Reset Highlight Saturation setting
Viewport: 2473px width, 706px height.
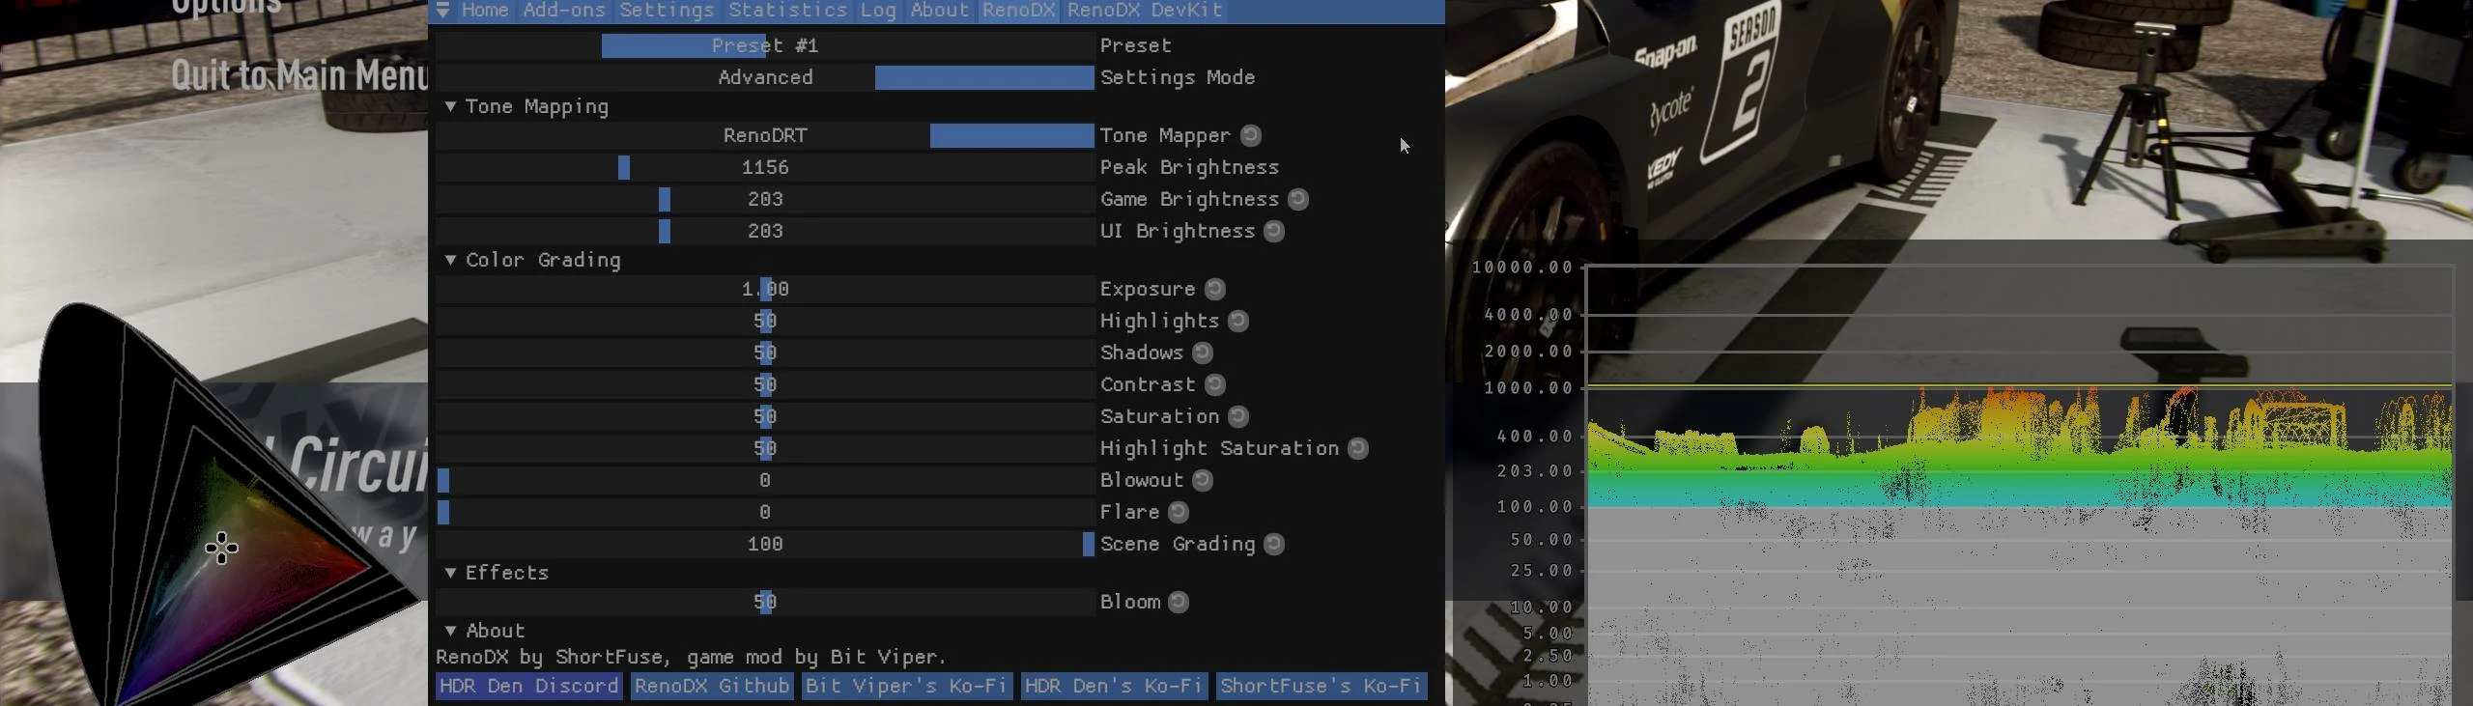(x=1358, y=448)
